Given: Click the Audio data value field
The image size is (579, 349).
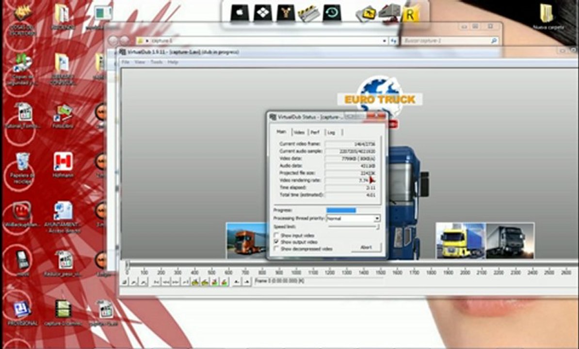Looking at the screenshot, I should click(351, 166).
